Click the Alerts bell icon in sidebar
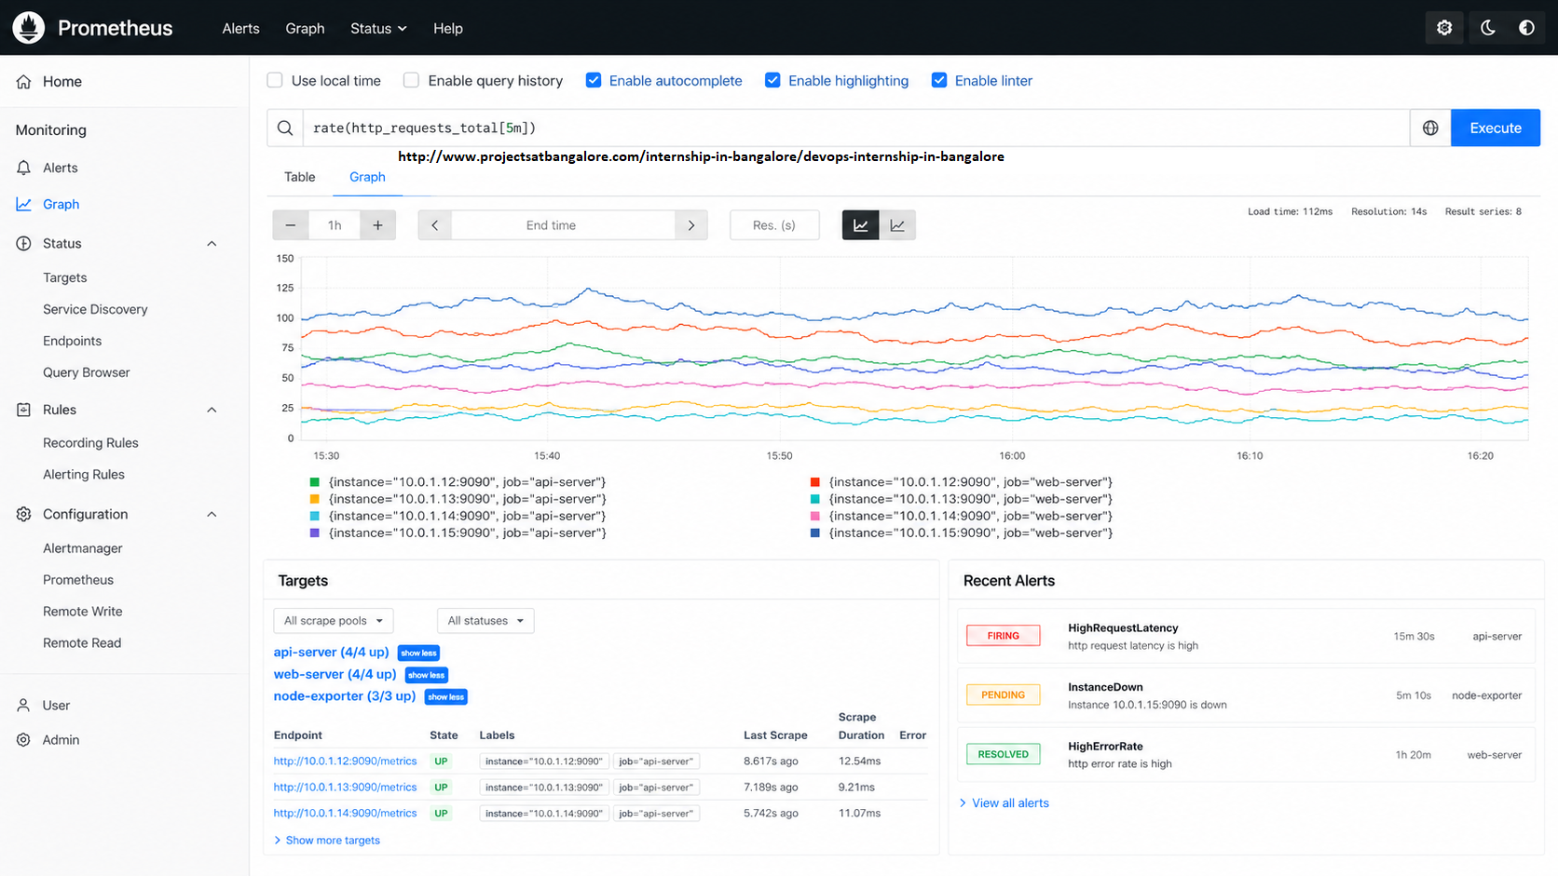The width and height of the screenshot is (1558, 876). 24,168
